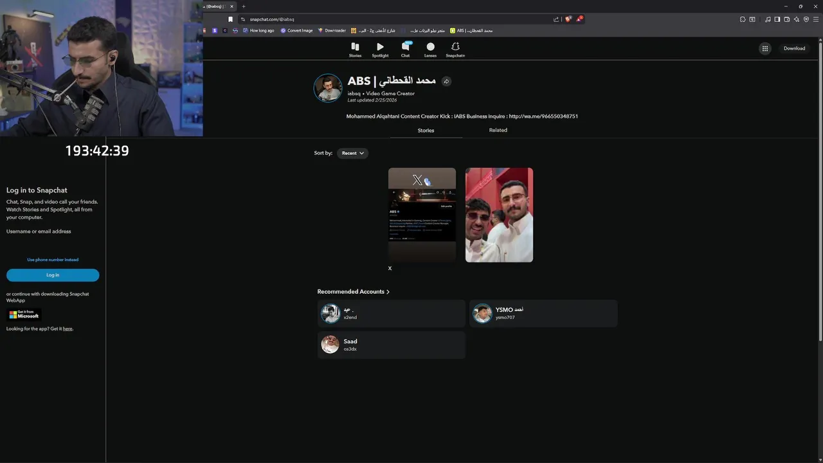Click the blue Log in button

click(53, 275)
